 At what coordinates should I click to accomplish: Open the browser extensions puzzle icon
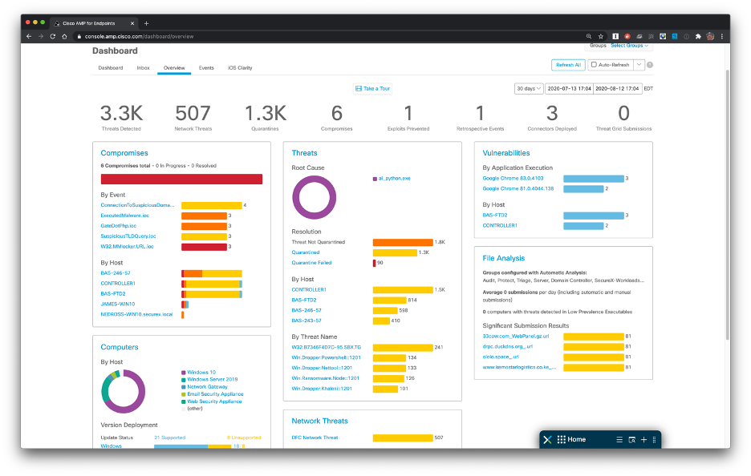pyautogui.click(x=698, y=36)
